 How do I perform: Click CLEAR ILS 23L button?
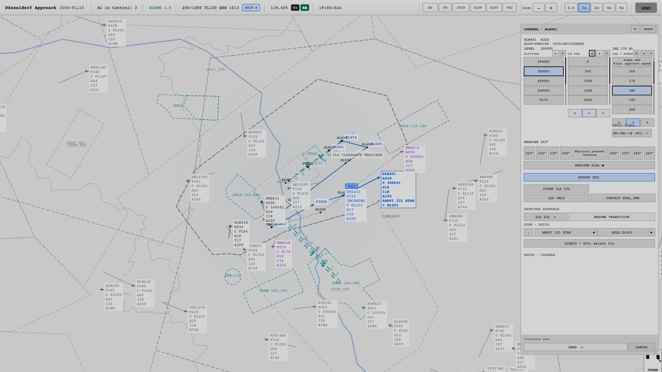coord(556,189)
